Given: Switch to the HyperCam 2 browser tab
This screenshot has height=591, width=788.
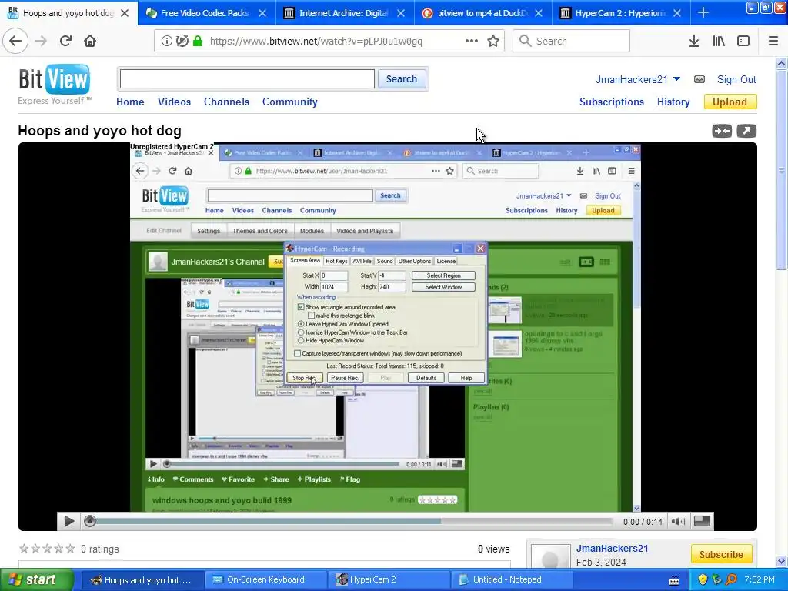Looking at the screenshot, I should pos(620,13).
